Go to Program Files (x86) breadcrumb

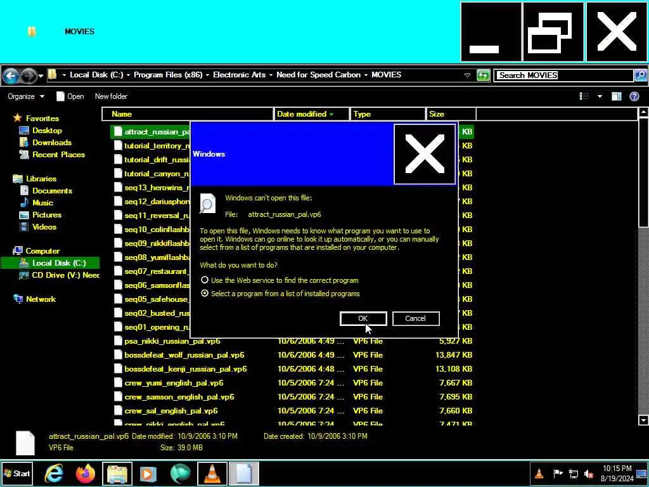(168, 75)
